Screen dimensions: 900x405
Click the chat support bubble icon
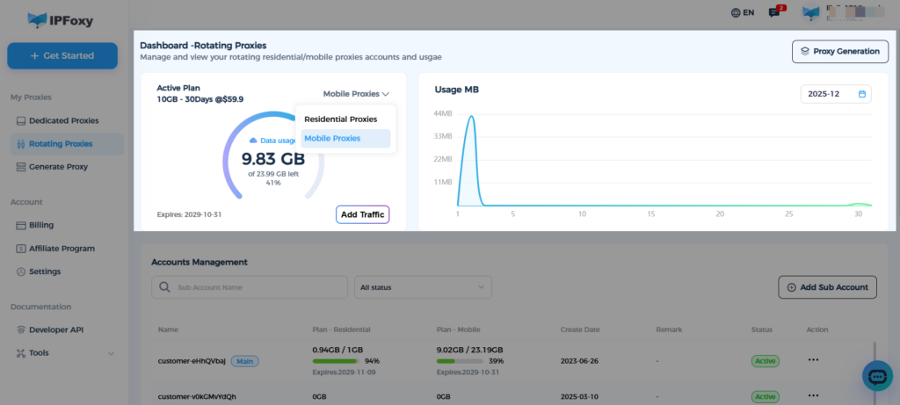(876, 376)
